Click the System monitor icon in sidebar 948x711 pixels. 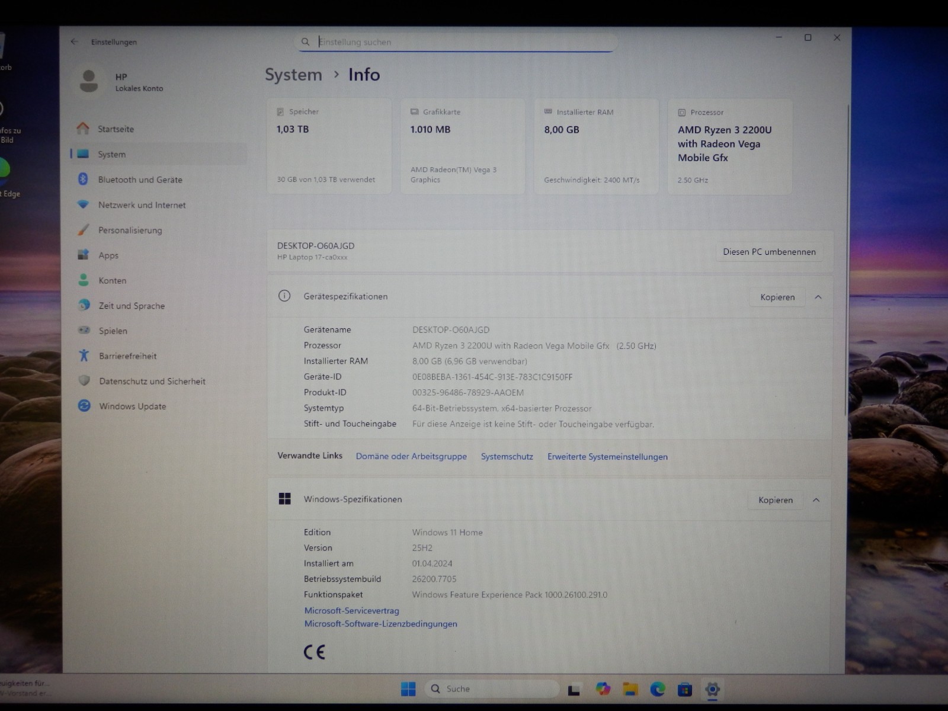coord(83,154)
